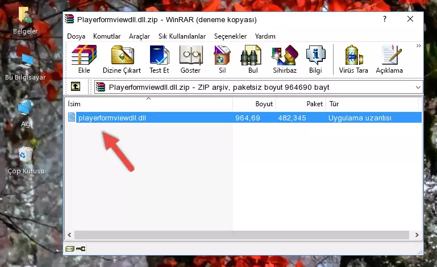Select the playerformviewdll.dll file row

(244, 118)
